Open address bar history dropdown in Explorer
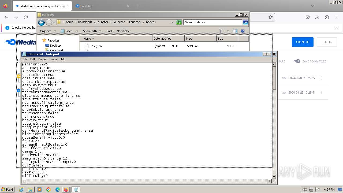Viewport: 343px width, 193px height. coord(172,22)
